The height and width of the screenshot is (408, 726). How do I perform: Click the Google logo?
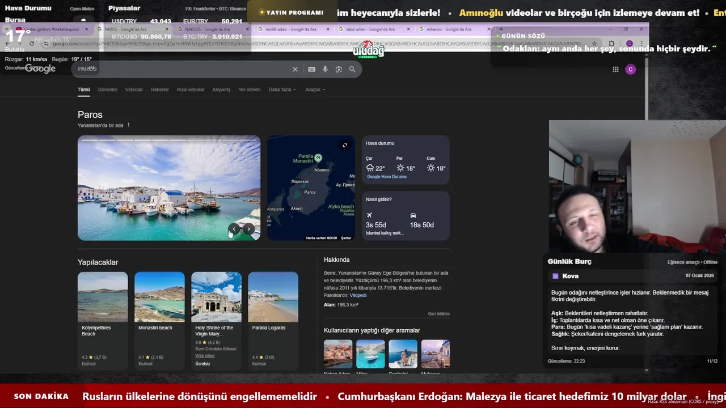tap(40, 69)
